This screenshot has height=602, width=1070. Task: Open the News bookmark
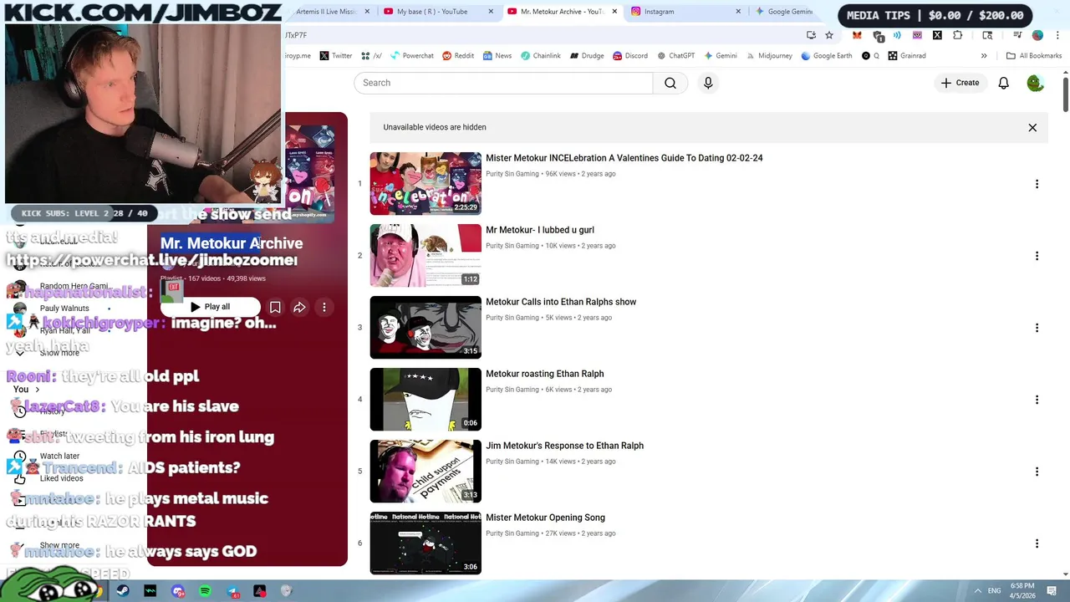[497, 56]
